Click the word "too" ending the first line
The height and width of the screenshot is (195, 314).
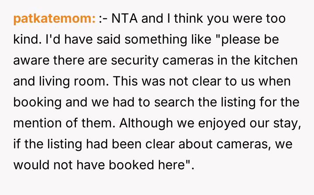[x=274, y=19]
